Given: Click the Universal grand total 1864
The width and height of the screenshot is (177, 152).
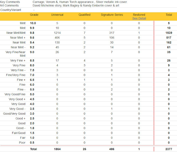Looking at the screenshot, I should pos(57,149).
